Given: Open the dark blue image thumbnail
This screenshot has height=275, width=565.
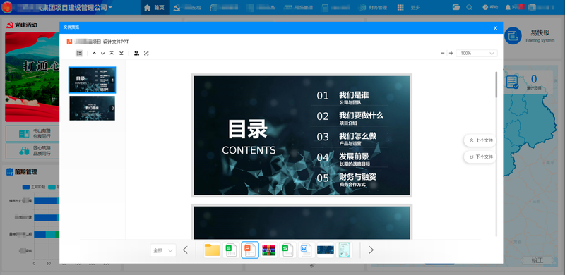Looking at the screenshot, I should [326, 250].
